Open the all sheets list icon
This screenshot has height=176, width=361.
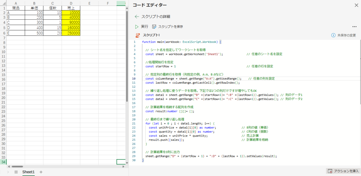(x=16, y=172)
